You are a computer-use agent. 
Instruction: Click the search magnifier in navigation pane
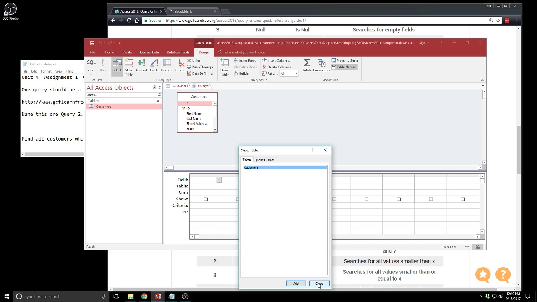pos(159,95)
